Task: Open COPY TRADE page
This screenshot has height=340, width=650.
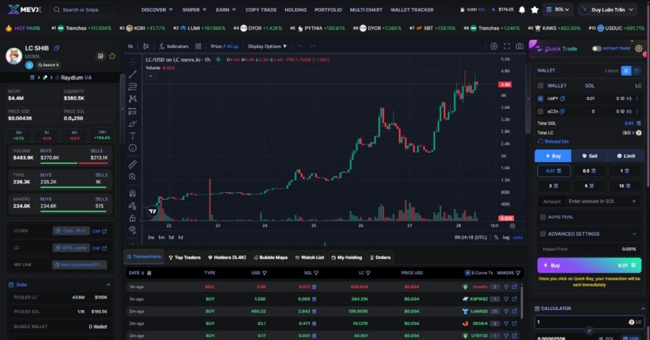Action: [x=261, y=10]
